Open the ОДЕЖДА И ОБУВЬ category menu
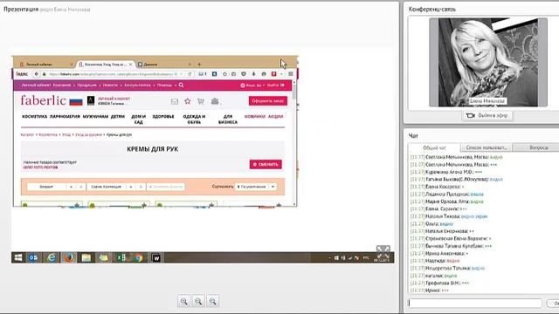 [x=194, y=119]
